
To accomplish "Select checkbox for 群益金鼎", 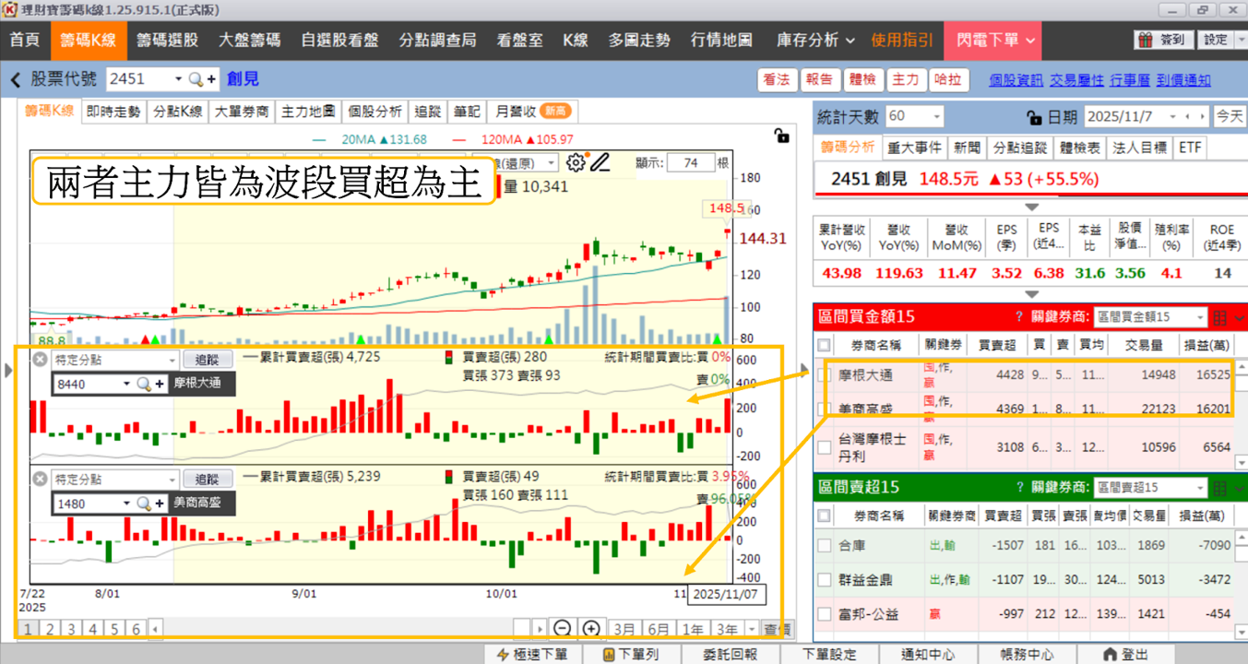I will 825,580.
